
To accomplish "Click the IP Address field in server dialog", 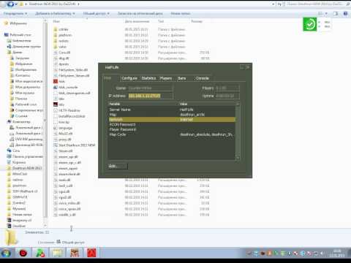I will tap(151, 96).
